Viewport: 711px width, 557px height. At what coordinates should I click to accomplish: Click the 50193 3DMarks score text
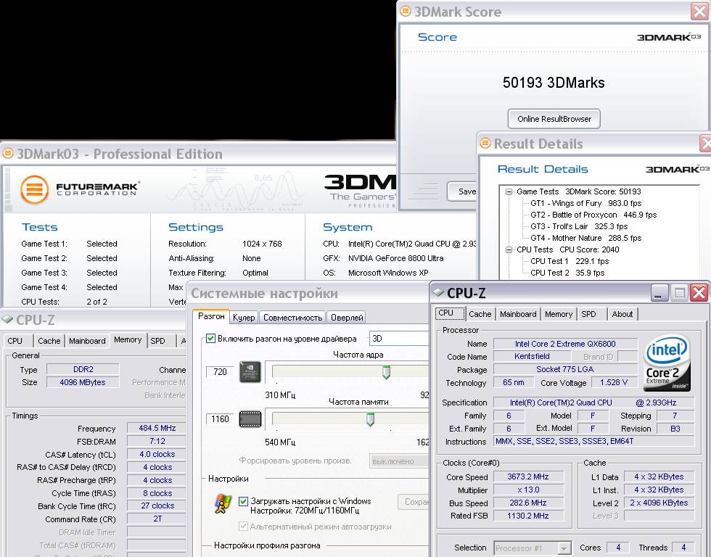coord(554,83)
